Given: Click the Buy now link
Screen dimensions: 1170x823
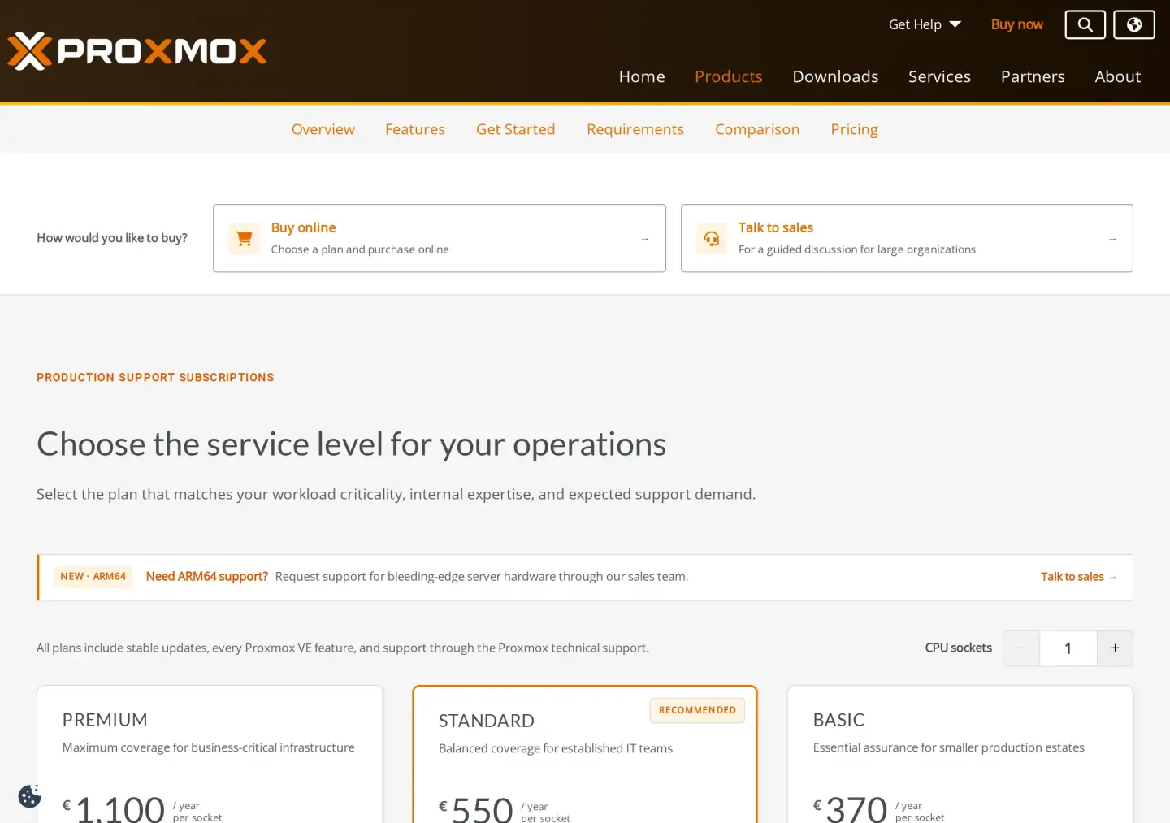Looking at the screenshot, I should tap(1016, 24).
